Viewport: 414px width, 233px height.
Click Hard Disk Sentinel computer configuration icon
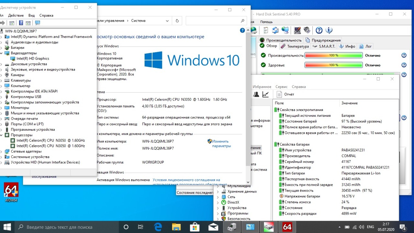point(297,30)
